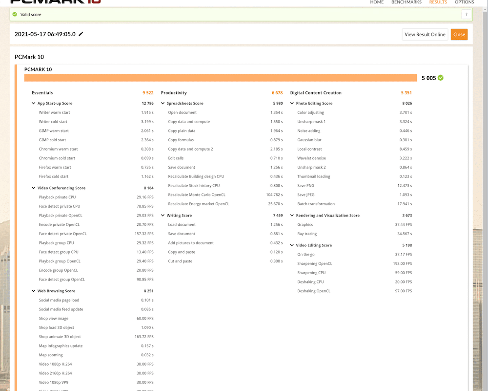The height and width of the screenshot is (391, 488).
Task: Click Cut and paste row
Action: (x=225, y=261)
